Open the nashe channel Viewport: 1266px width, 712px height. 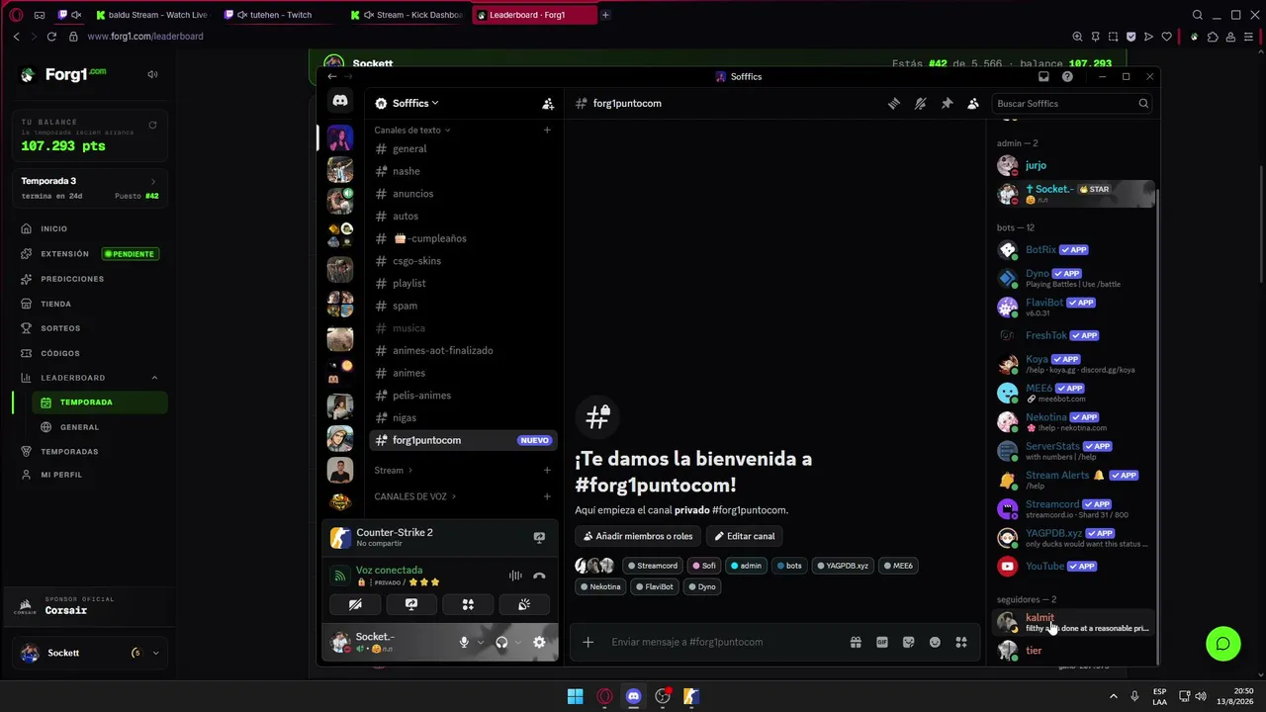click(x=463, y=171)
